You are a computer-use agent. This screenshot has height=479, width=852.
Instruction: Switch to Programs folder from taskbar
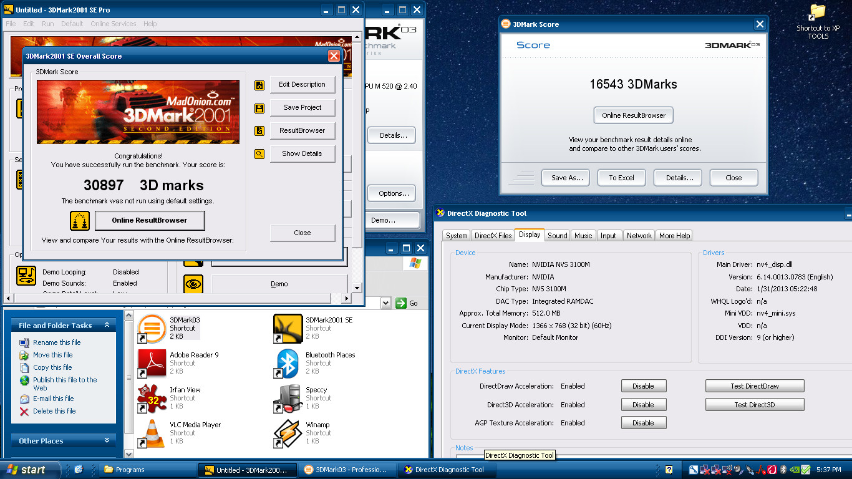tap(147, 470)
